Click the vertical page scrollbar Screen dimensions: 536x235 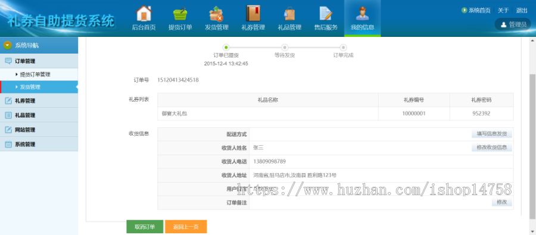pyautogui.click(x=532, y=146)
